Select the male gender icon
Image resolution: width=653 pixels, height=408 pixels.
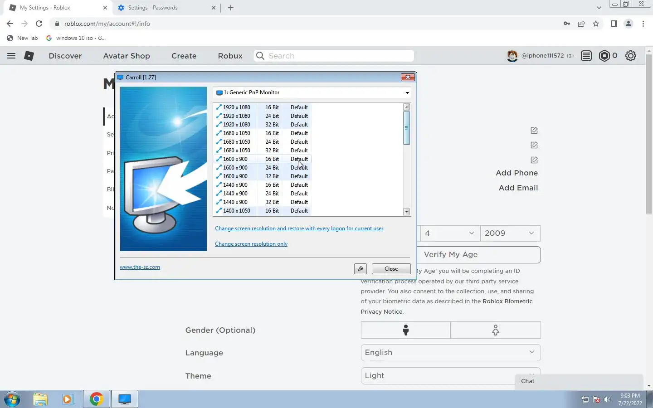pyautogui.click(x=406, y=330)
